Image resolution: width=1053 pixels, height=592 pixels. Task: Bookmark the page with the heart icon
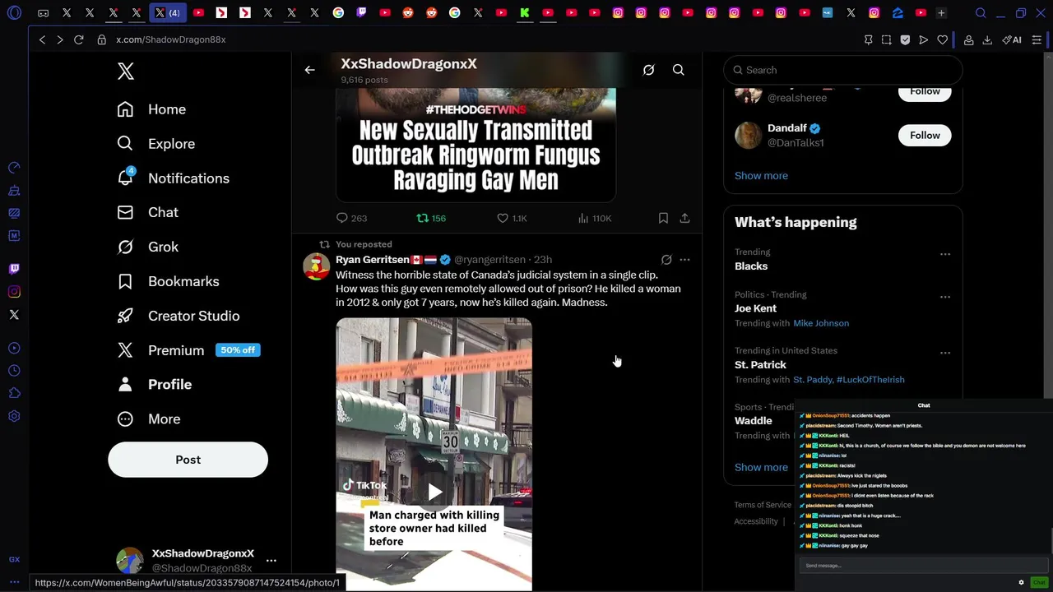943,39
